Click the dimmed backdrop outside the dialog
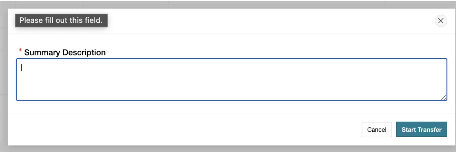Image resolution: width=456 pixels, height=152 pixels. pyautogui.click(x=4, y=72)
